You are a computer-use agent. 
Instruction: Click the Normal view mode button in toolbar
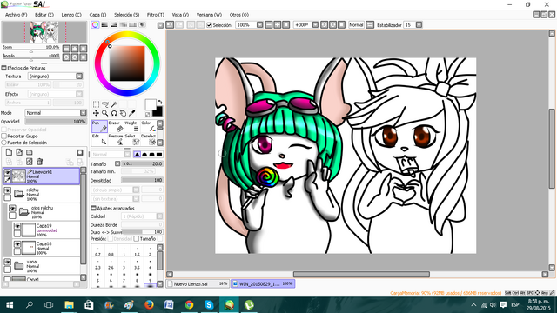coord(356,25)
